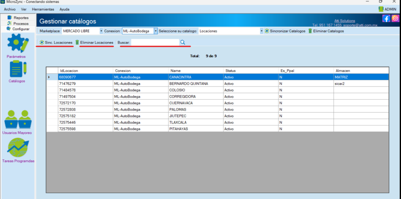Screen dimensions: 401x199
Task: Click the Facebook icon
Action: click(386, 18)
